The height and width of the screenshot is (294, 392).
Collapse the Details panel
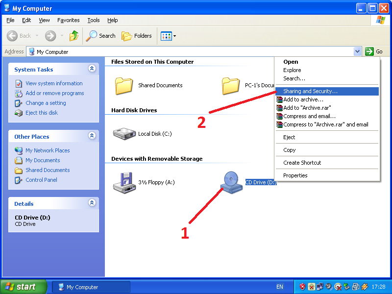(92, 202)
